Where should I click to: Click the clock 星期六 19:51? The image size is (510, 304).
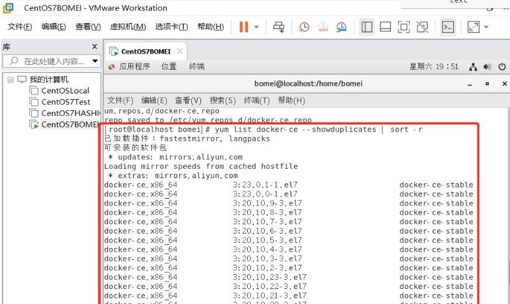433,67
